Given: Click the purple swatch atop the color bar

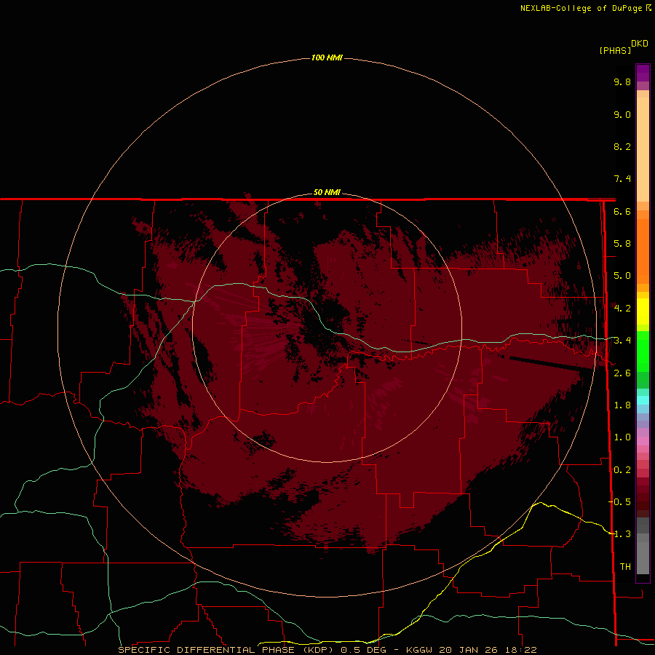Looking at the screenshot, I should (x=643, y=73).
